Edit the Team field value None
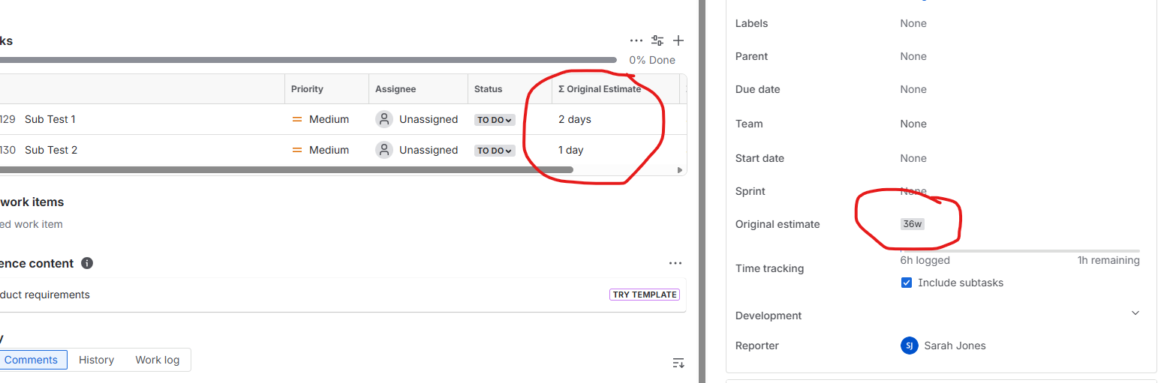The image size is (1164, 383). (x=913, y=124)
